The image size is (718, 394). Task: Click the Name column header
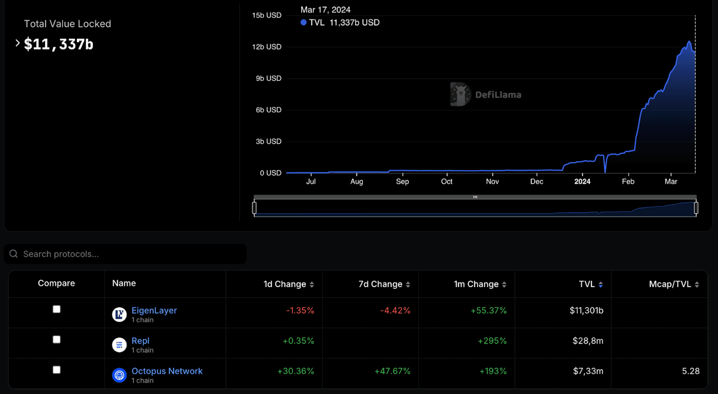pos(124,283)
